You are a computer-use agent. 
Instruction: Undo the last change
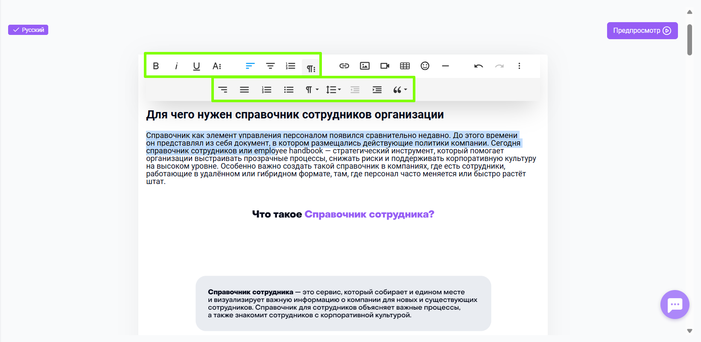(x=479, y=66)
